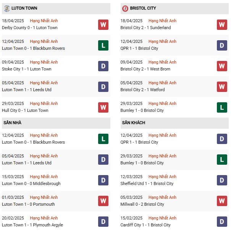Image resolution: width=231 pixels, height=231 pixels.
Task: Open Hạng Nhất Anh link for Derby match
Action: [x=44, y=21]
